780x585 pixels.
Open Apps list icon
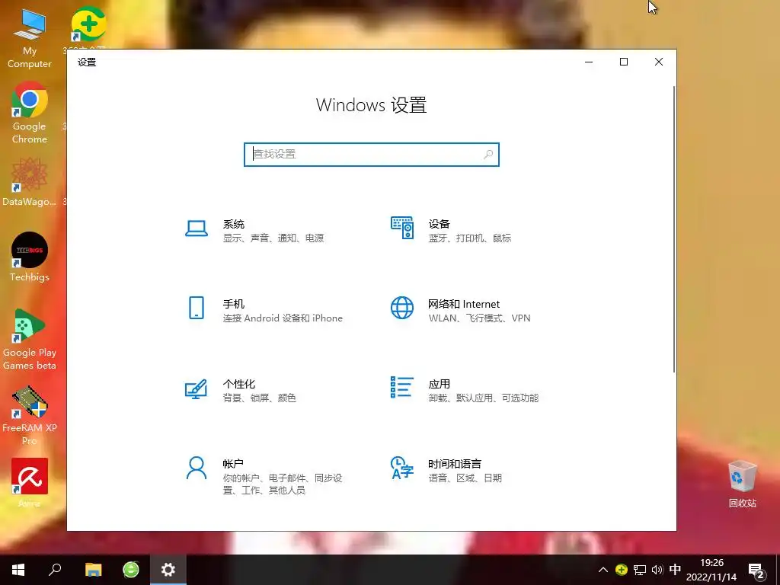click(402, 387)
